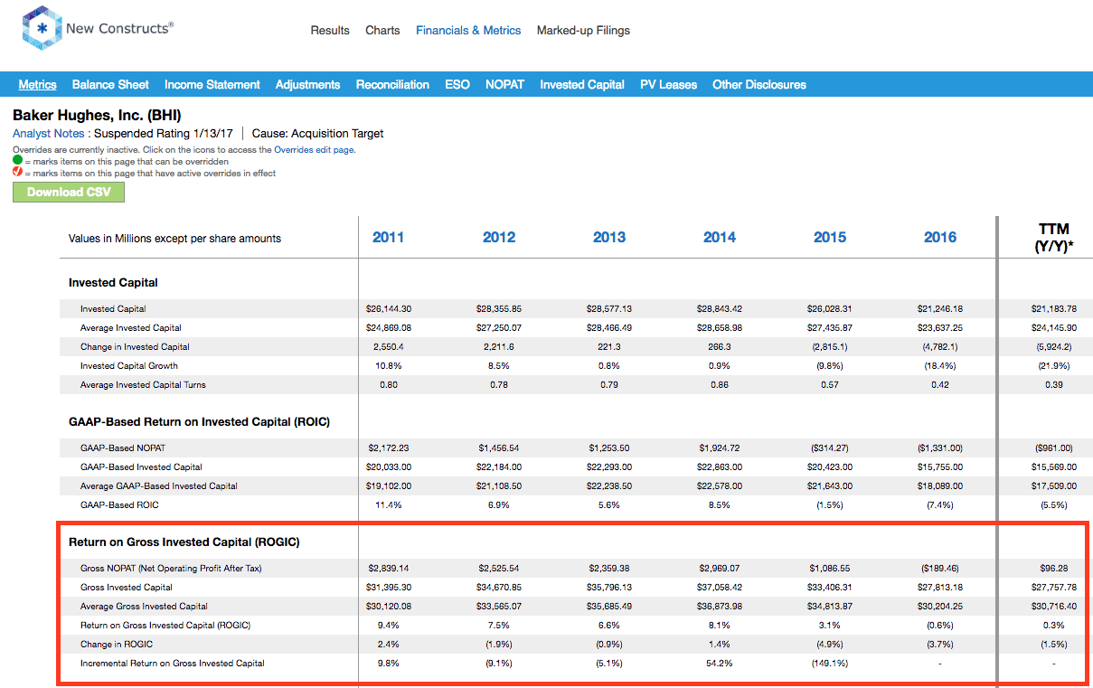Screen dimensions: 1093x688
Task: Click the Invested Capital section heading
Action: pyautogui.click(x=113, y=283)
